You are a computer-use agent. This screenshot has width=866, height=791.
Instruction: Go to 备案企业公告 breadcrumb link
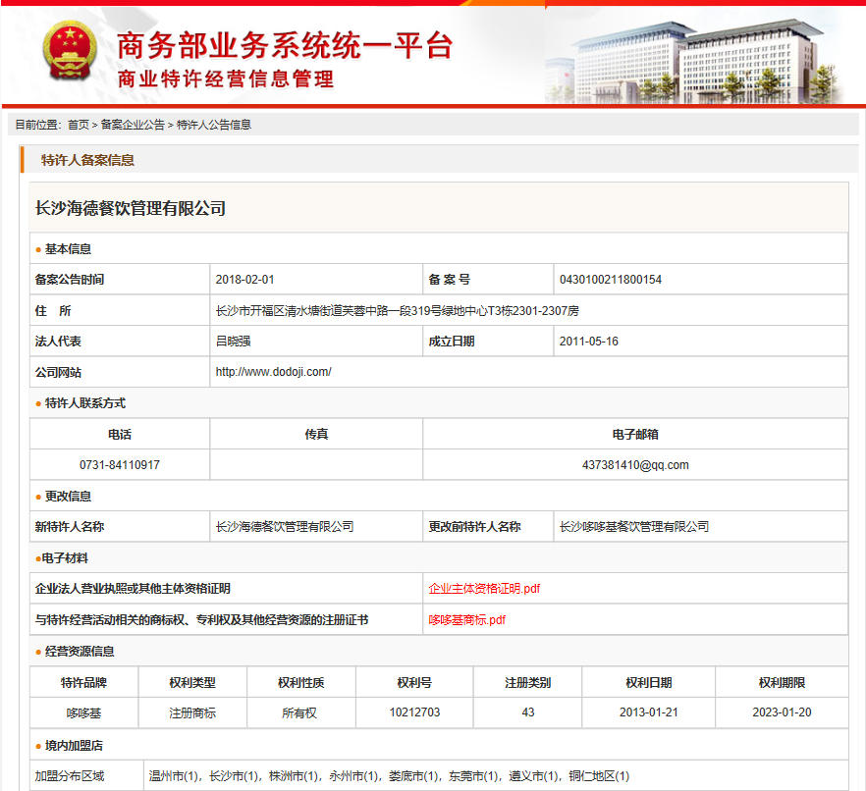133,125
